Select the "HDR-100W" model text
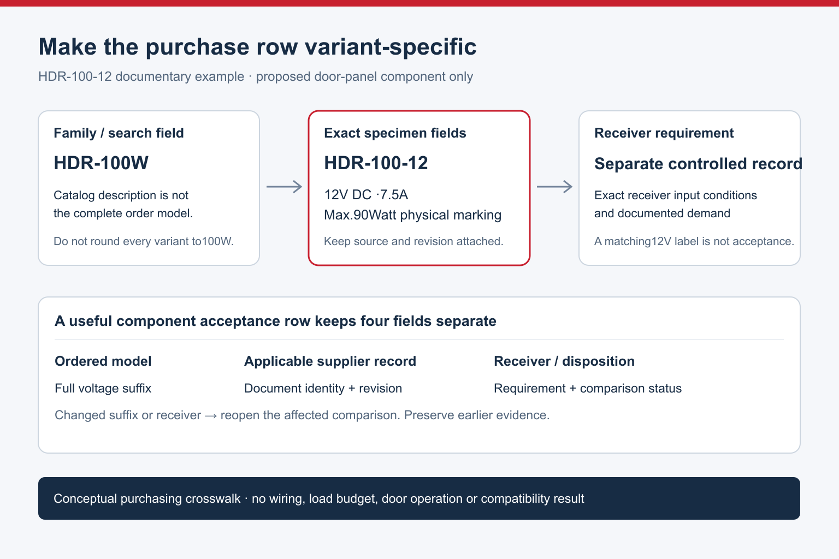 pos(101,163)
